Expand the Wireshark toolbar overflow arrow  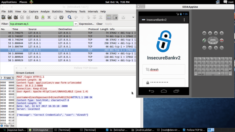[x=133, y=17]
